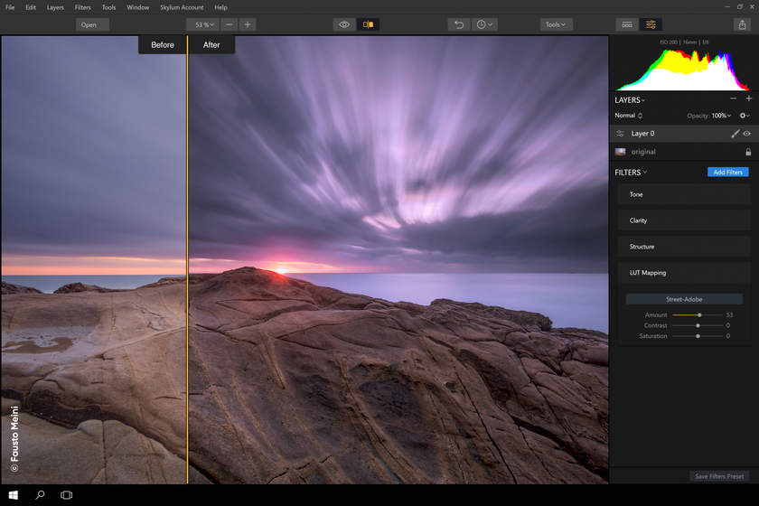Click the lock icon on original layer

click(748, 152)
